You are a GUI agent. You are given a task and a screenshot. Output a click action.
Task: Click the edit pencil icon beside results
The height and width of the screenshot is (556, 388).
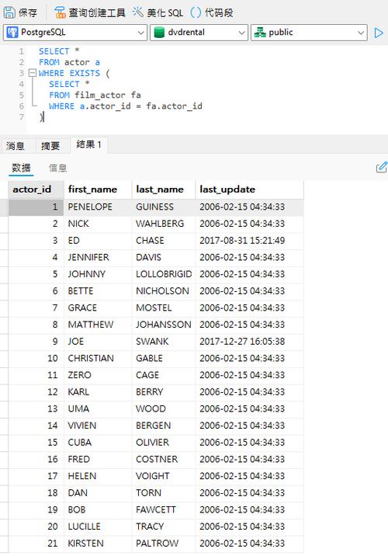pos(381,167)
